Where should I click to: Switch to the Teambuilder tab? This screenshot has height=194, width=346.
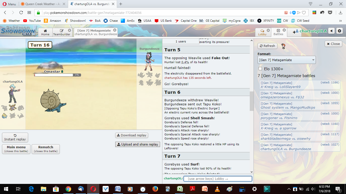(62, 32)
